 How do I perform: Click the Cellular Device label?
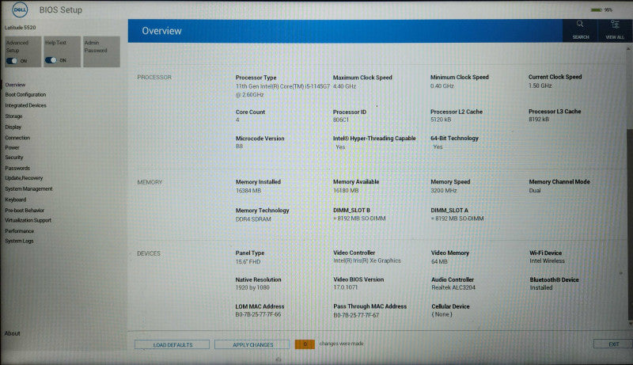pyautogui.click(x=450, y=306)
